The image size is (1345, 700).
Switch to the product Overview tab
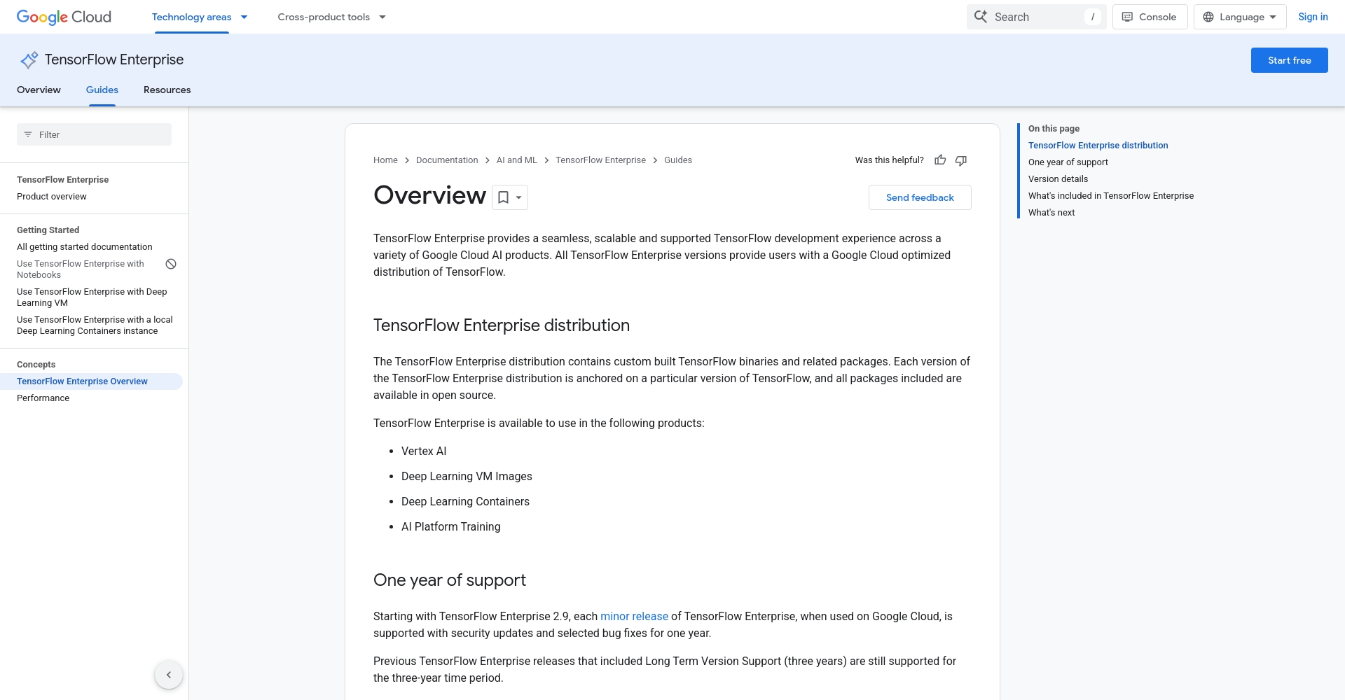tap(39, 90)
